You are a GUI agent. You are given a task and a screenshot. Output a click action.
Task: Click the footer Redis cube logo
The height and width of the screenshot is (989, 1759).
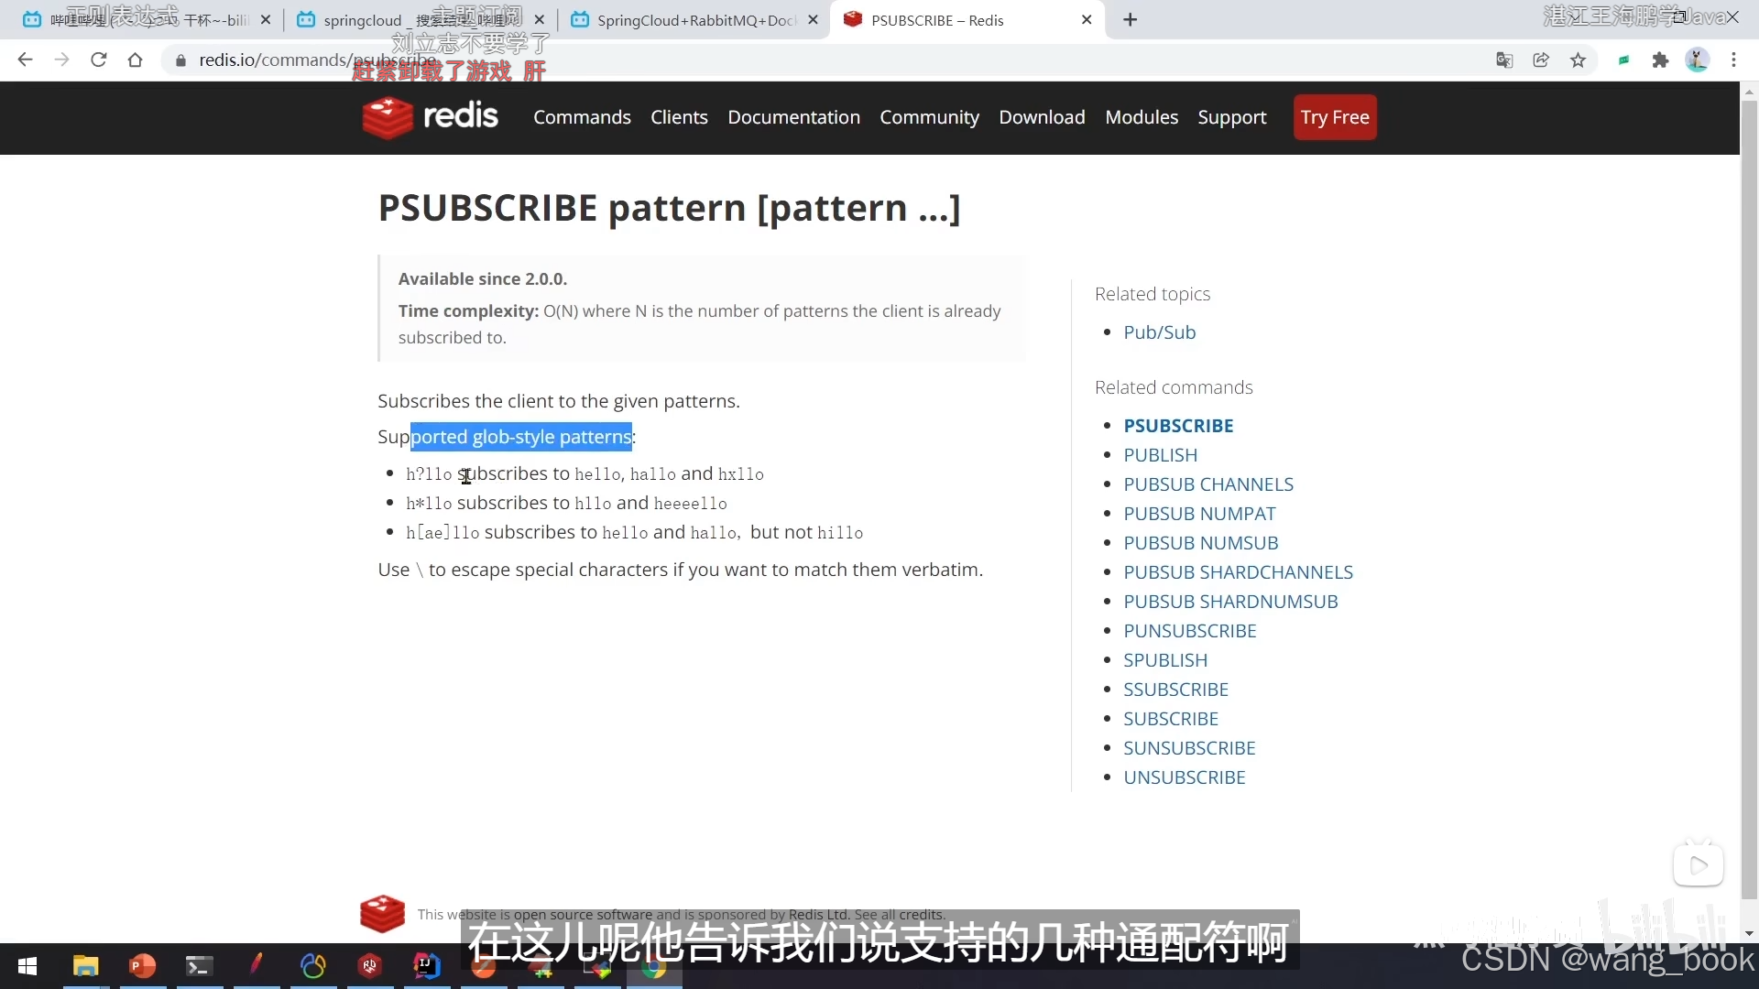[x=383, y=913]
